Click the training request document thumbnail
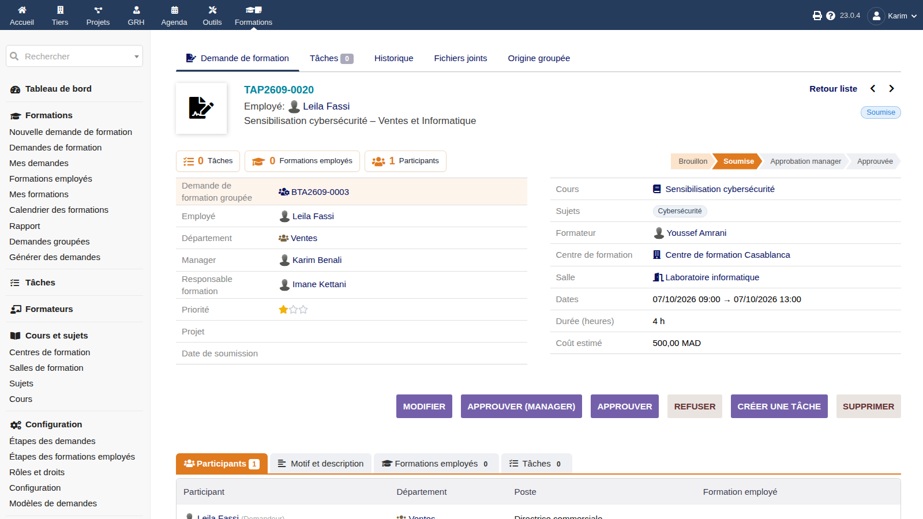Image resolution: width=923 pixels, height=519 pixels. click(x=201, y=108)
